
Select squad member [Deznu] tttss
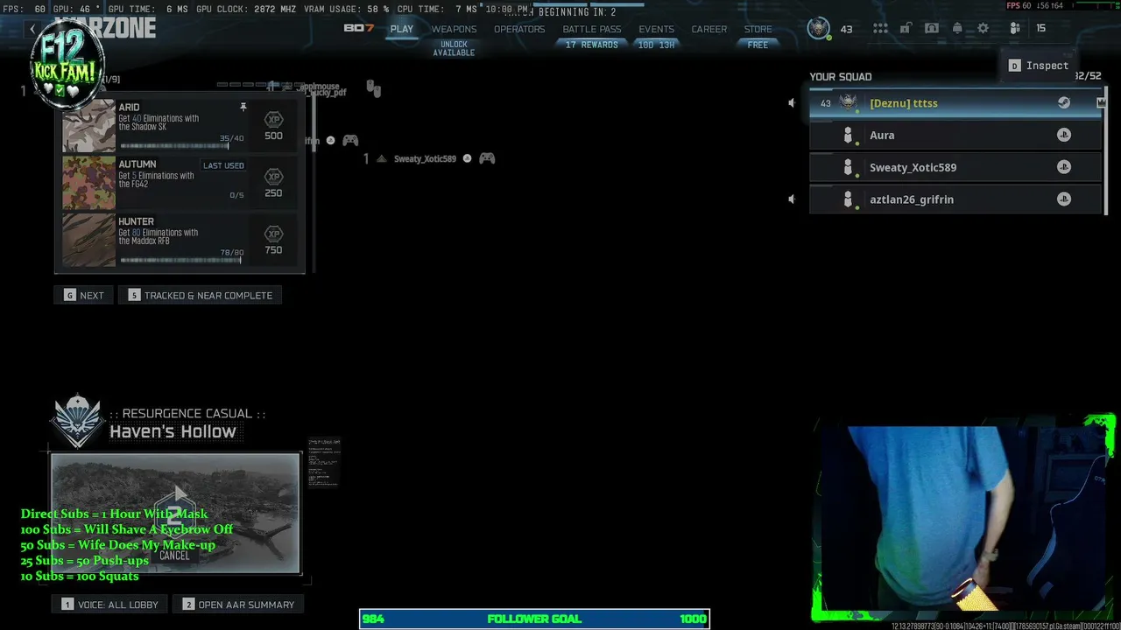(955, 102)
